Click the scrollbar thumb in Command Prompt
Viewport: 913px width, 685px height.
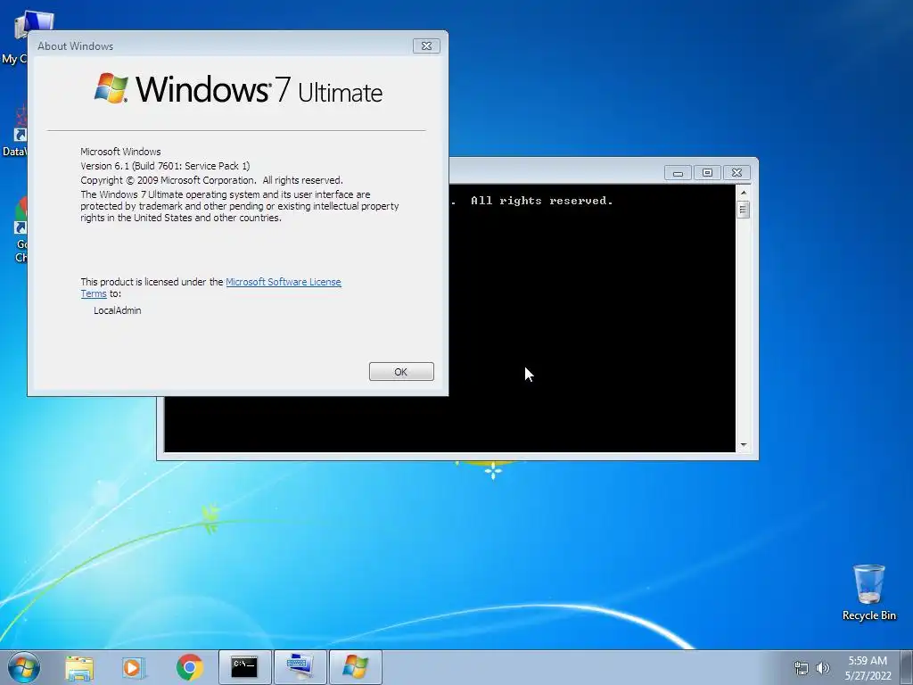(x=743, y=209)
